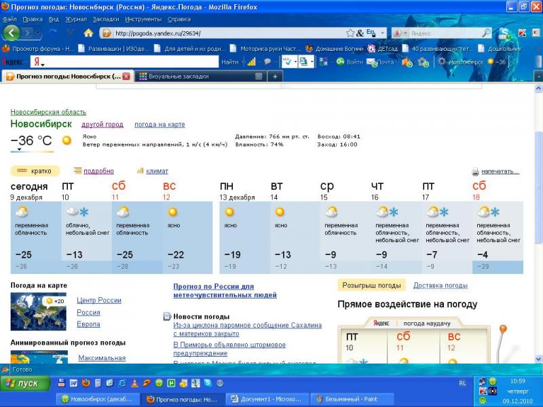543x407 pixels.
Task: Click the world weather map thumbnail
Action: (x=39, y=311)
